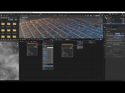Select Simple subdivision type
The image size is (125, 93).
[x=120, y=35]
